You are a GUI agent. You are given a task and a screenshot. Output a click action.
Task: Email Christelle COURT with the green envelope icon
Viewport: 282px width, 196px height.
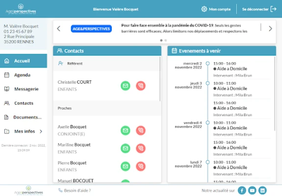[126, 86]
